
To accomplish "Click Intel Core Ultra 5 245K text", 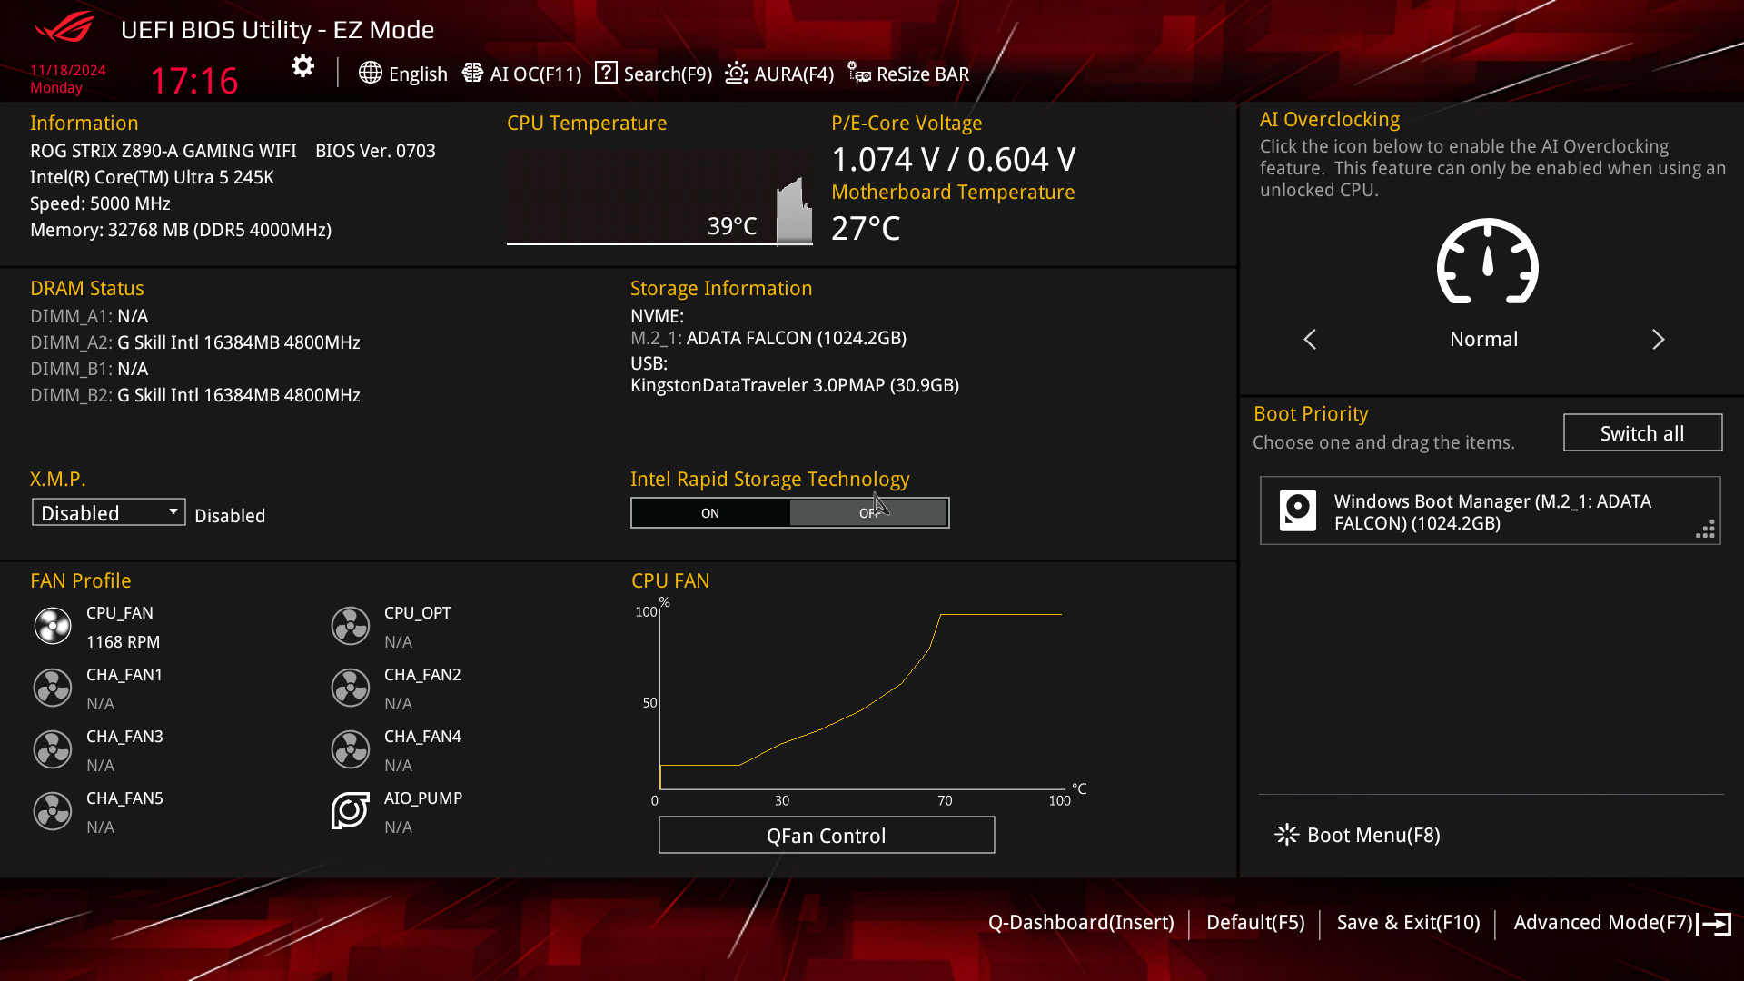I will tap(152, 177).
